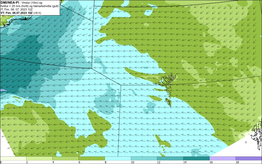262x164 pixels.
Task: Click the purple legend swatch above 18 m/s
Action: 249,158
